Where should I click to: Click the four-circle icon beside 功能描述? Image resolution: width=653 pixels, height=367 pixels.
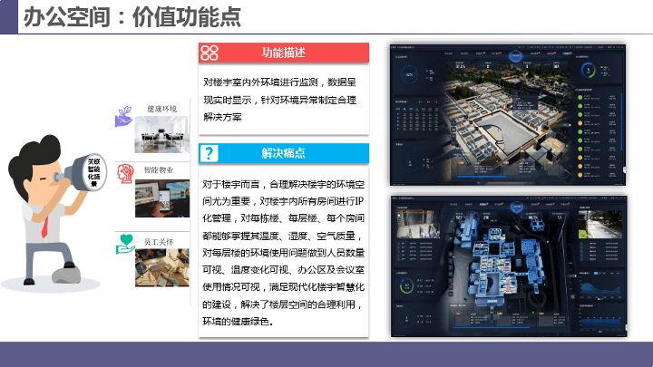point(210,53)
